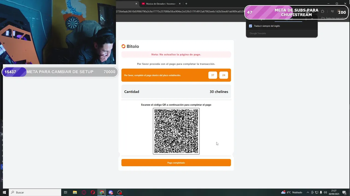Click the Chrome address bar URL
Image resolution: width=350 pixels, height=196 pixels.
tap(180, 11)
